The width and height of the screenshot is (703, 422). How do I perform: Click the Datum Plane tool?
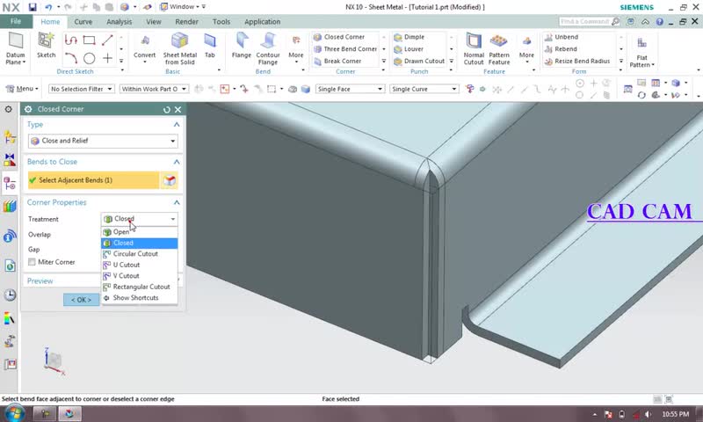(x=15, y=48)
